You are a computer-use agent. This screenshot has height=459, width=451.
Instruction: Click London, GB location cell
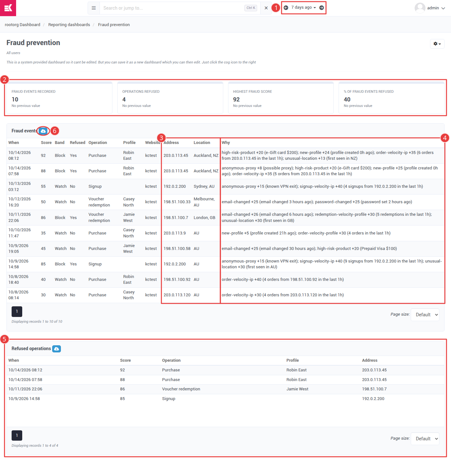point(205,218)
